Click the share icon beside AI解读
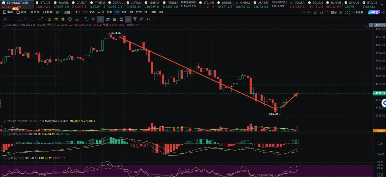This screenshot has width=386, height=177. click(383, 12)
